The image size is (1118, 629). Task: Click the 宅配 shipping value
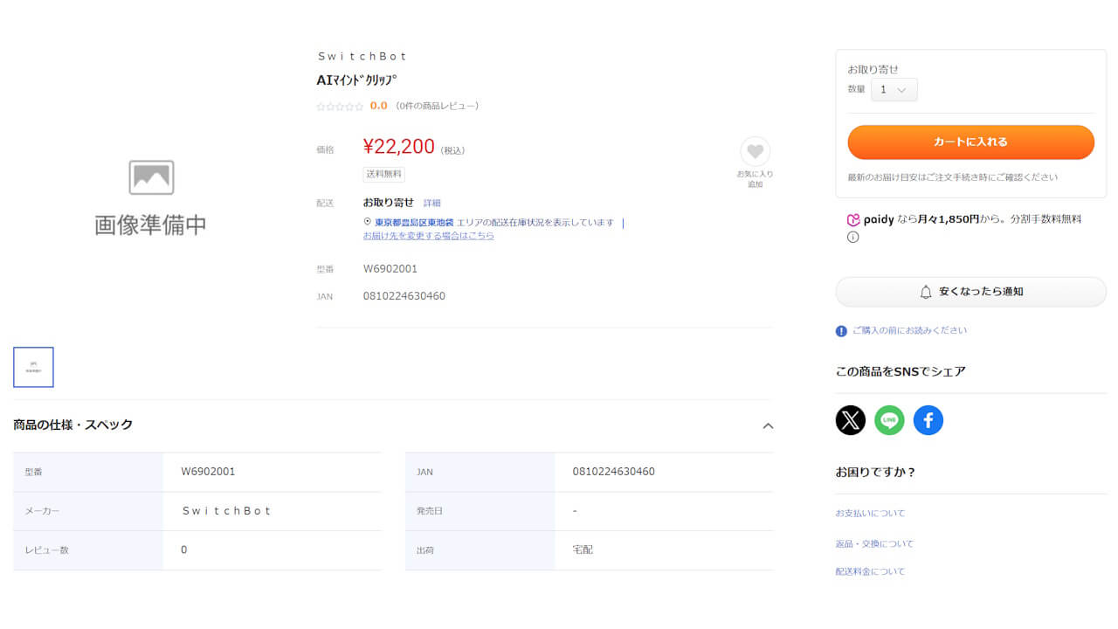[583, 550]
